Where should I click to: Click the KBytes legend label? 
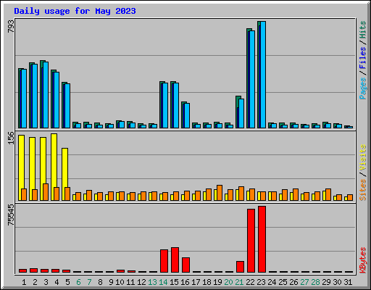(362, 260)
